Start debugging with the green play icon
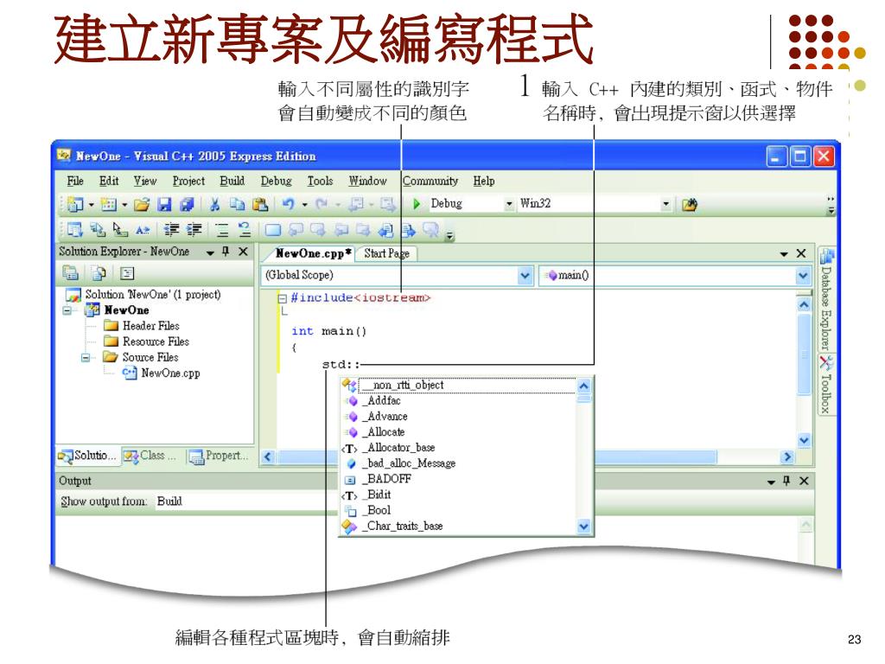The height and width of the screenshot is (664, 885). [417, 204]
